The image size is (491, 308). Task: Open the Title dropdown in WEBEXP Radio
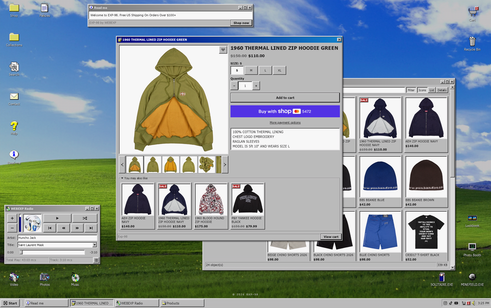click(x=94, y=245)
